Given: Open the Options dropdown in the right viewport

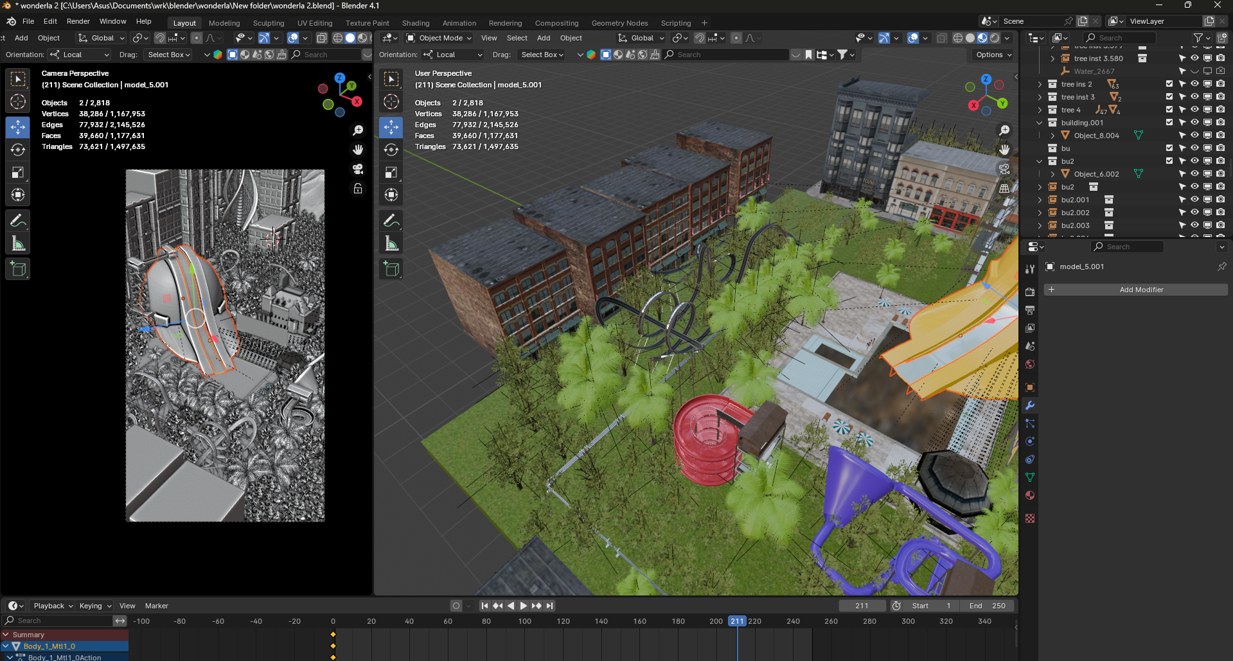Looking at the screenshot, I should [x=993, y=55].
